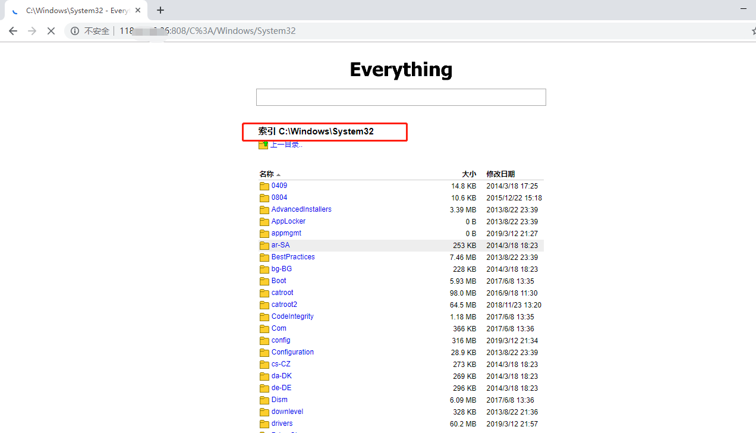Viewport: 756px width, 433px height.
Task: Click the back arrow in the browser toolbar
Action: point(13,31)
